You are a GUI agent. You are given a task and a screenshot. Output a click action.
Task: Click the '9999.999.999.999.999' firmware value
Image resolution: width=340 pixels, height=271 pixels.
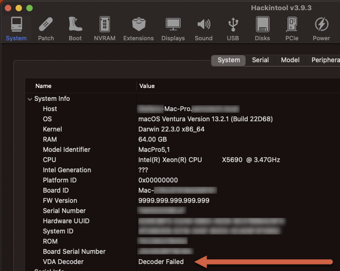pyautogui.click(x=174, y=201)
